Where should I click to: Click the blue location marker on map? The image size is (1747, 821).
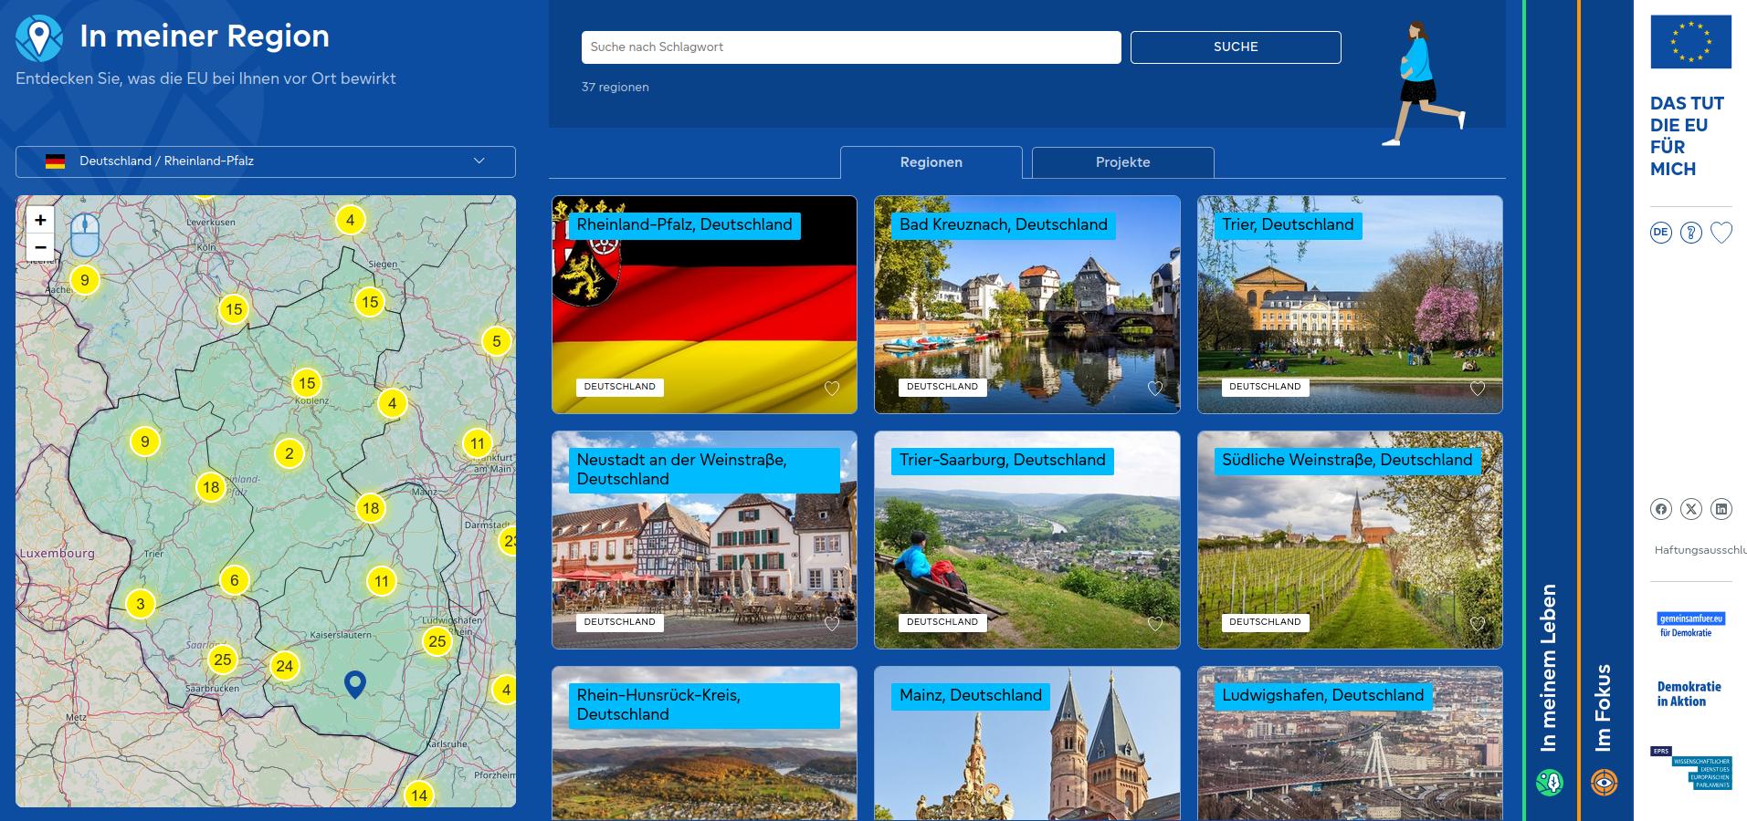click(355, 683)
